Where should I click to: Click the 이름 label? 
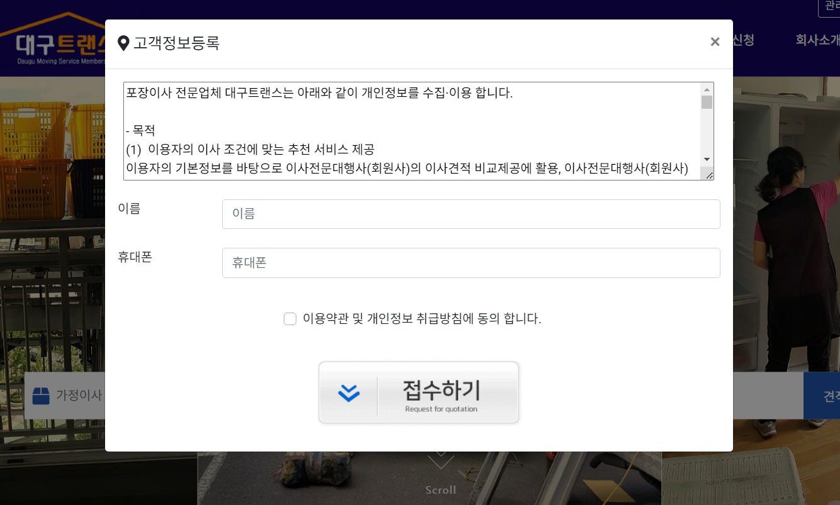pyautogui.click(x=129, y=208)
